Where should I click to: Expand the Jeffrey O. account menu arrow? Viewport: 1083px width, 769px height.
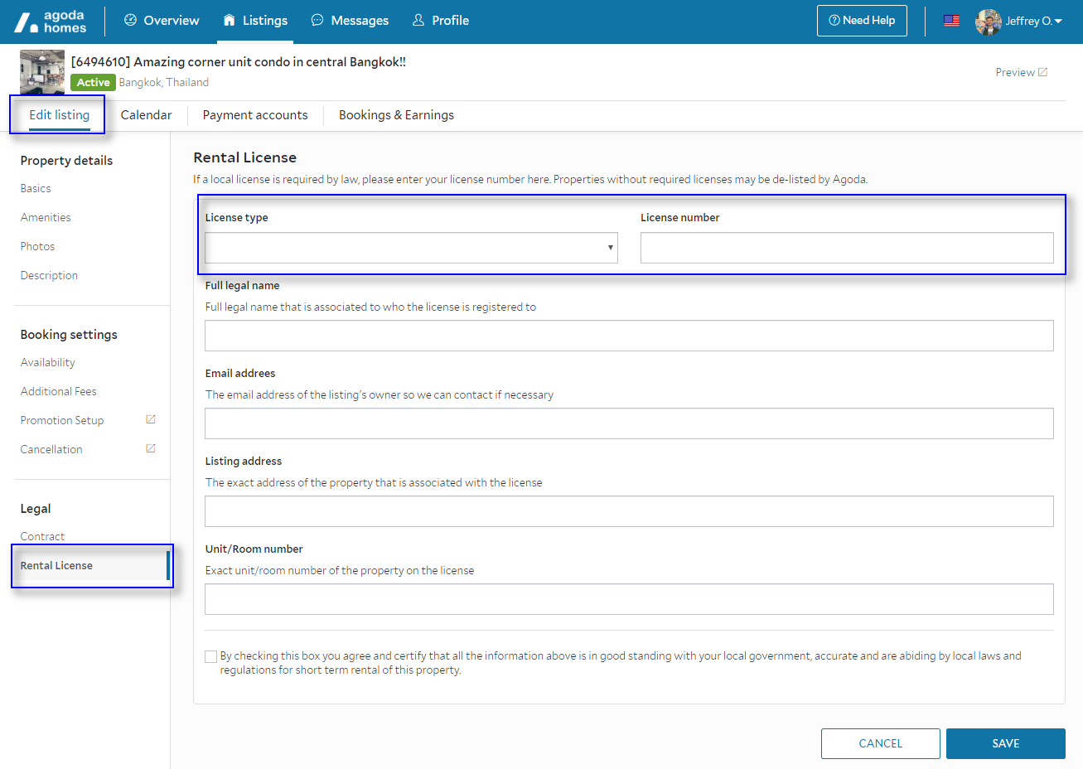(1058, 22)
